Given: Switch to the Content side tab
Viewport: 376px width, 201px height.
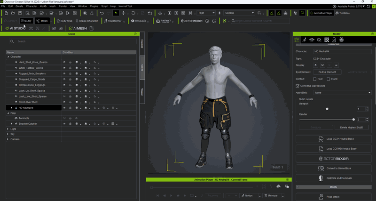Looking at the screenshot, I should pyautogui.click(x=142, y=44).
